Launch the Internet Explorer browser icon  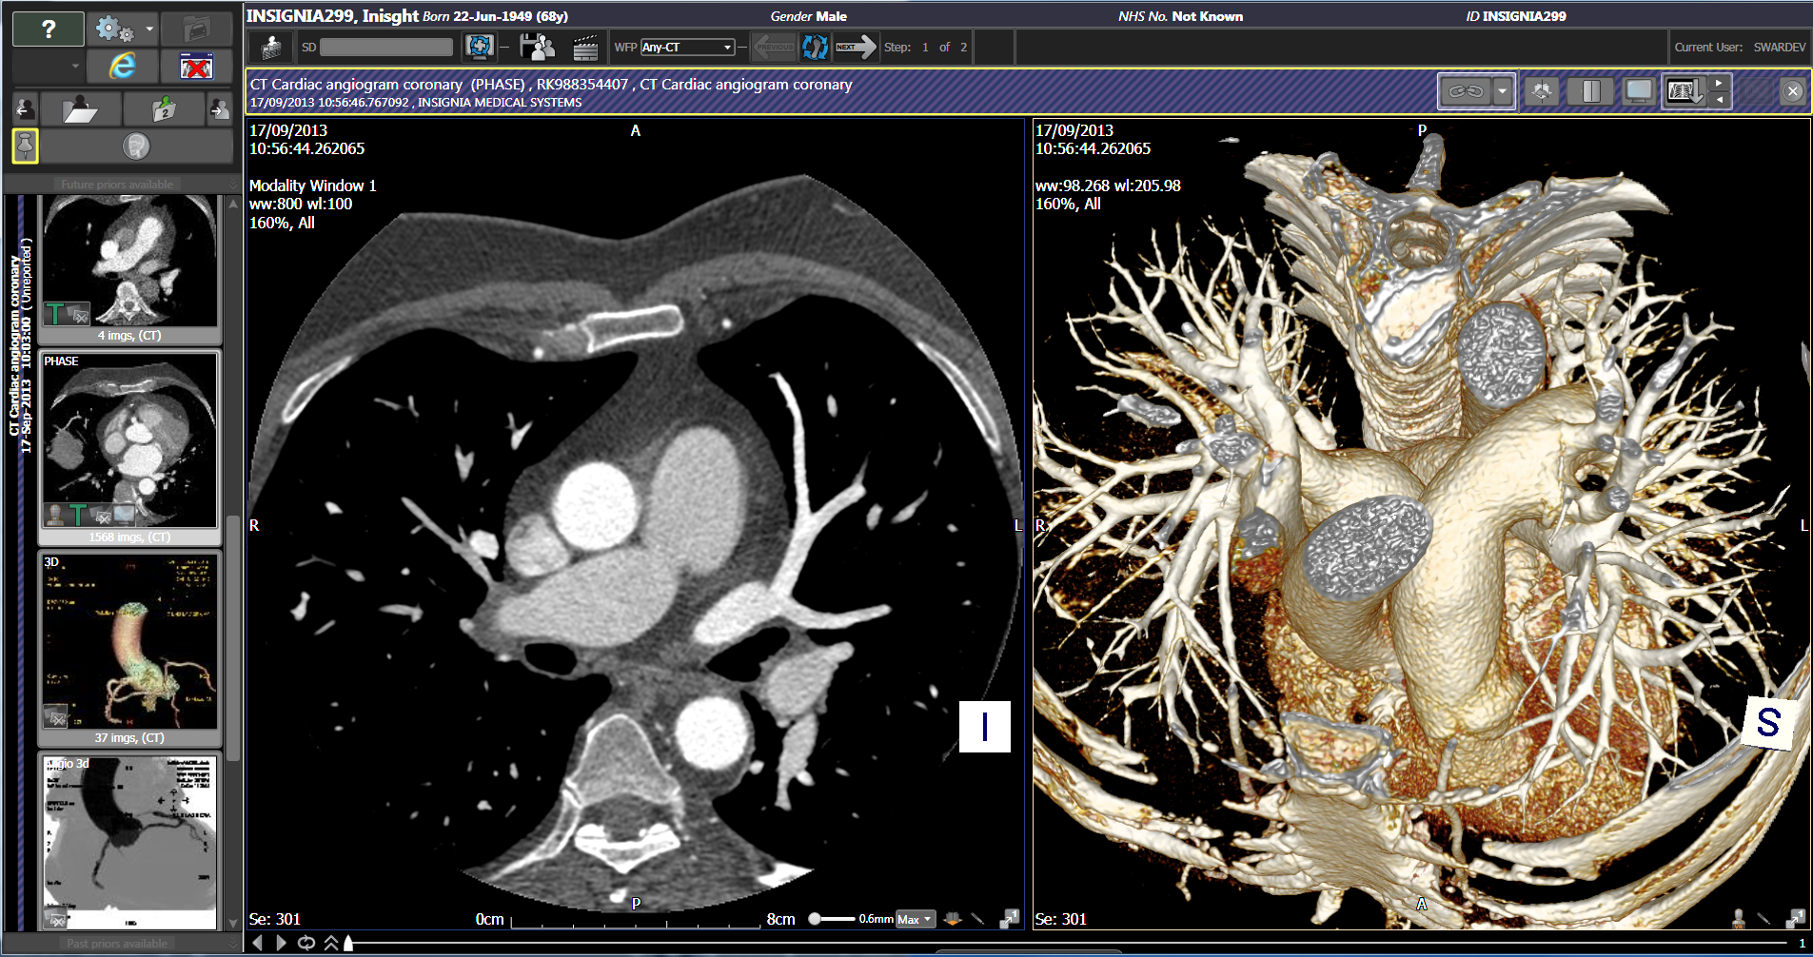click(122, 66)
